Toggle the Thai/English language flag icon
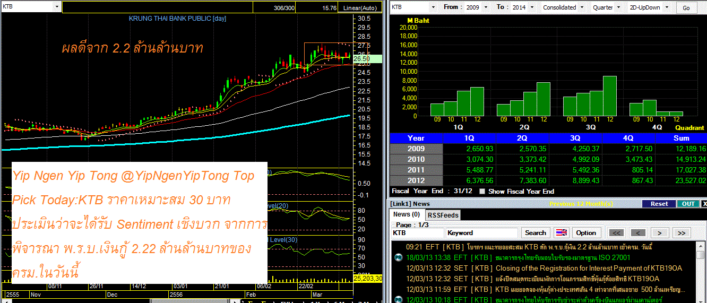 [561, 232]
